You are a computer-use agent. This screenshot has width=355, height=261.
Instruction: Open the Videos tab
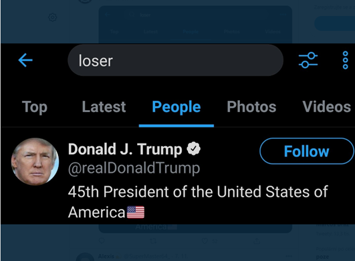[327, 107]
